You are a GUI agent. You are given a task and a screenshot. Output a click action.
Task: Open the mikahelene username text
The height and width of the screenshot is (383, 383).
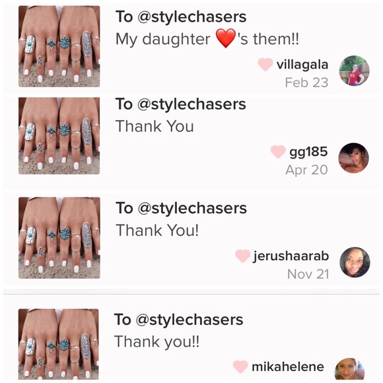tap(288, 367)
